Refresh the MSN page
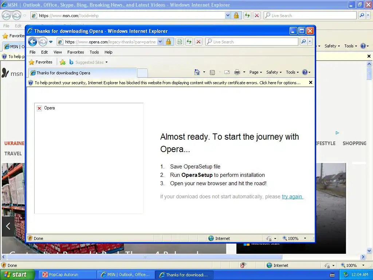The width and height of the screenshot is (373, 280). click(x=247, y=15)
